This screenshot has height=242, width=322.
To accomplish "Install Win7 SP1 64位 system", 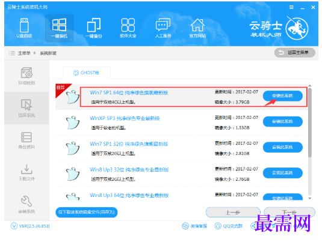I will click(282, 95).
